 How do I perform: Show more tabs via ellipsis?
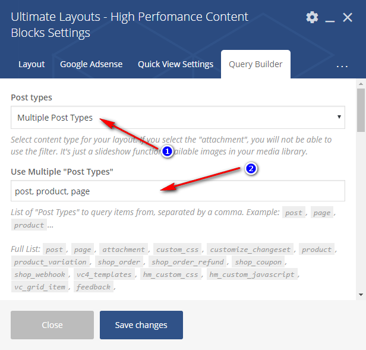(x=342, y=65)
